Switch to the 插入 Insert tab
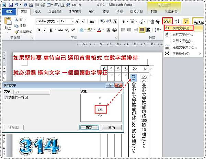 tap(38, 12)
